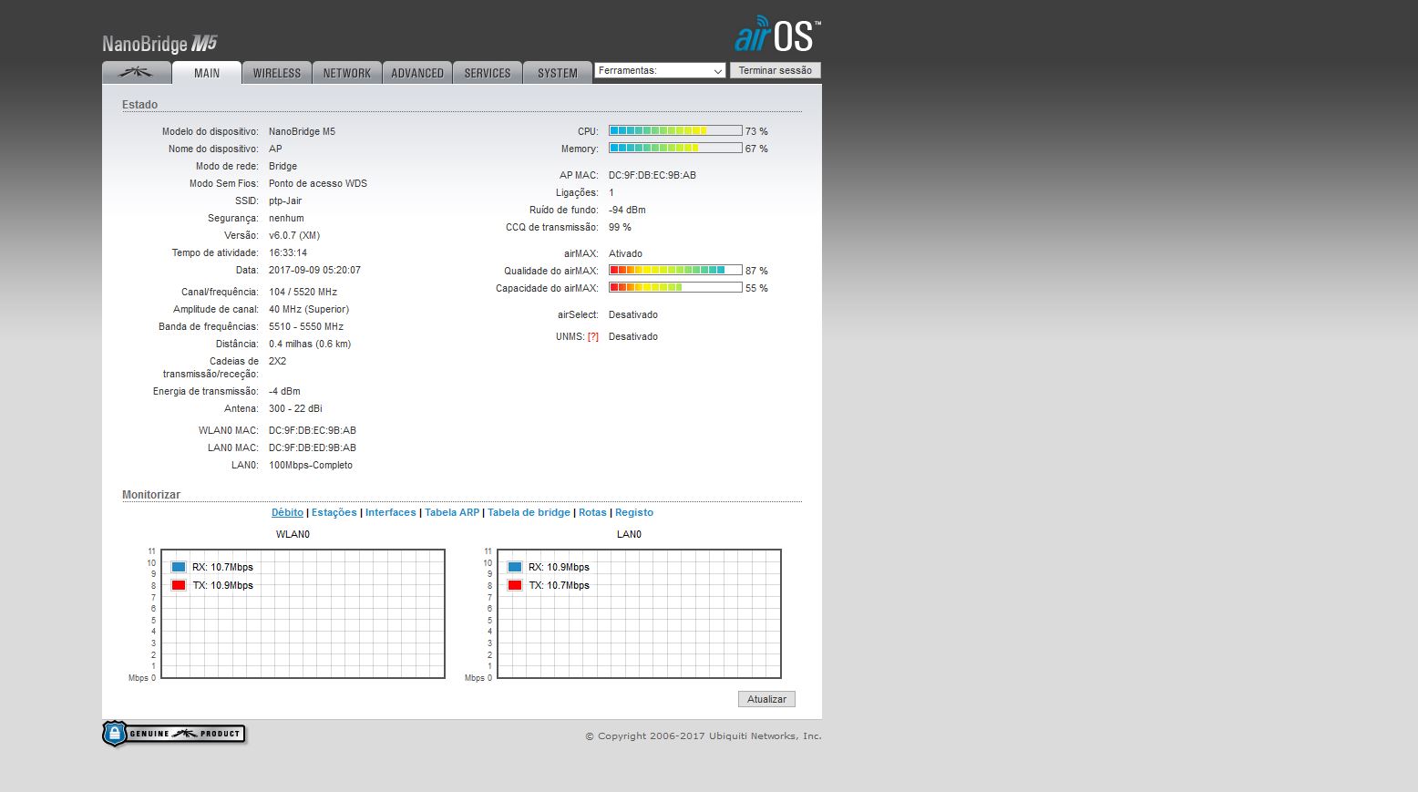The height and width of the screenshot is (792, 1418).
Task: Click the antenna value 300 - 22 dBi
Action: coord(295,409)
